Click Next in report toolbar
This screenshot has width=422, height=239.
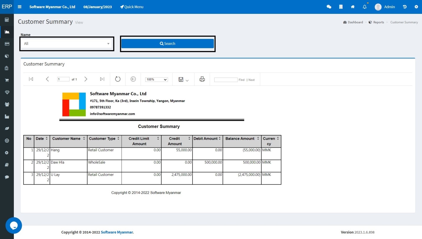(251, 80)
